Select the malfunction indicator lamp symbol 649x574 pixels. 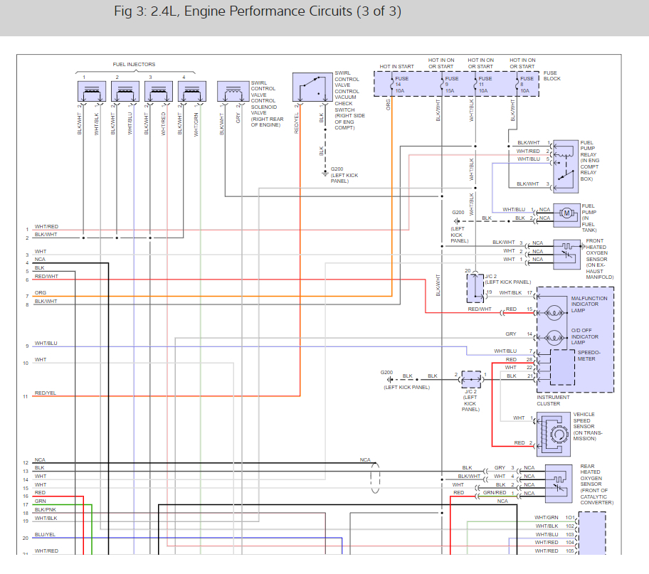[552, 311]
